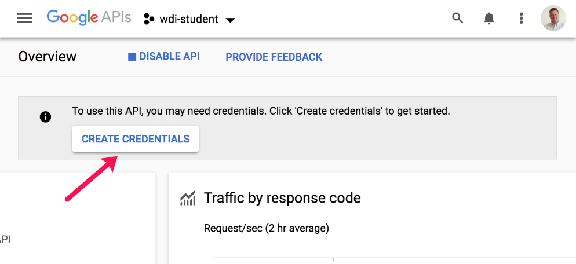The height and width of the screenshot is (264, 576).
Task: Open the wdi-student project selector
Action: (189, 19)
